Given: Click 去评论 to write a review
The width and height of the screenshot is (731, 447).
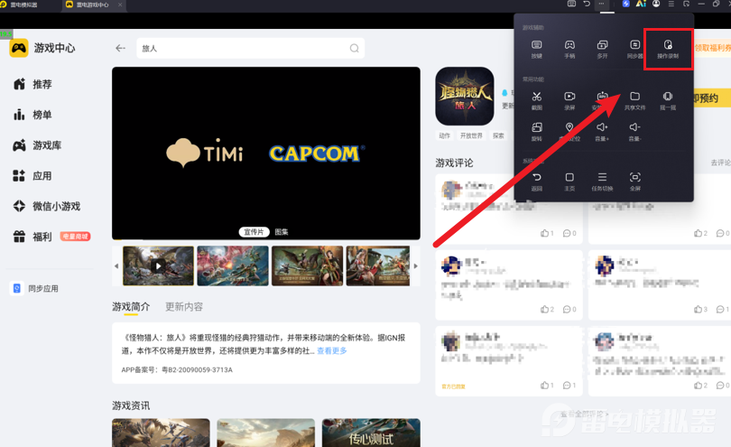Looking at the screenshot, I should 720,163.
